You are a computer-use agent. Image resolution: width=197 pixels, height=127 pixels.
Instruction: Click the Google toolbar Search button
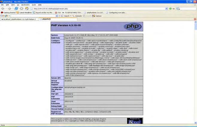coord(66,16)
